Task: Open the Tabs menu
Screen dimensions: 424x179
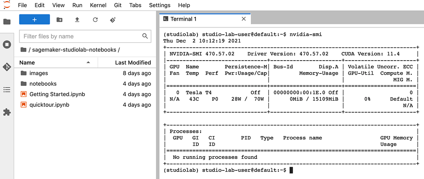Action: (x=135, y=5)
